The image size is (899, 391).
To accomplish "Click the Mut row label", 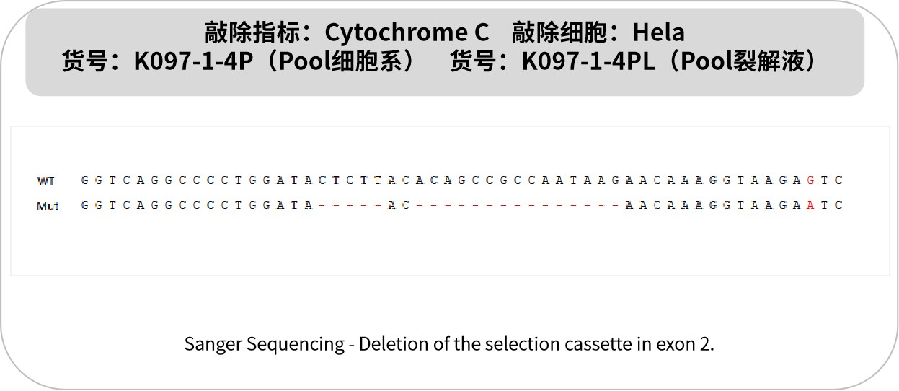I will (x=48, y=206).
